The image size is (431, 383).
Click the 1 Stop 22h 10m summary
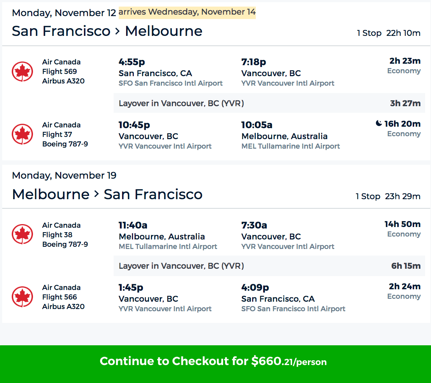coord(388,33)
